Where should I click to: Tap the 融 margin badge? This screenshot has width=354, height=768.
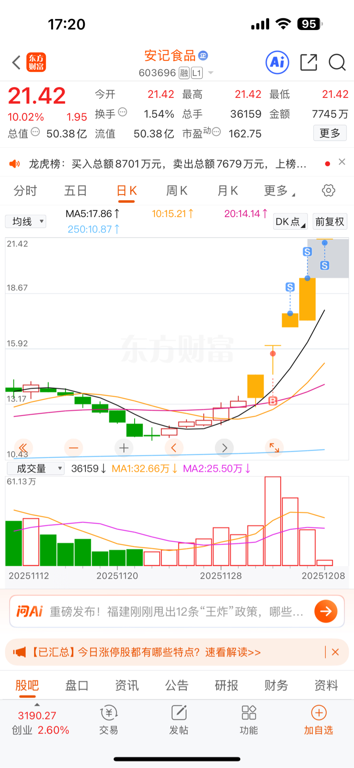(184, 73)
